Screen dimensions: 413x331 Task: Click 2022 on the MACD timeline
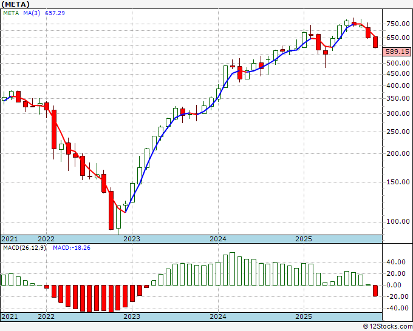46,316
